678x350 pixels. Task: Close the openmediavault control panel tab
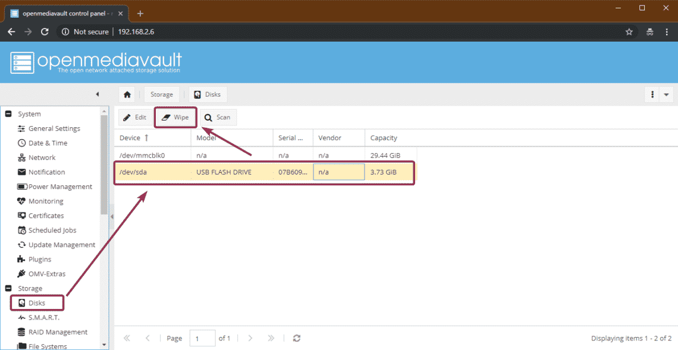coord(120,14)
